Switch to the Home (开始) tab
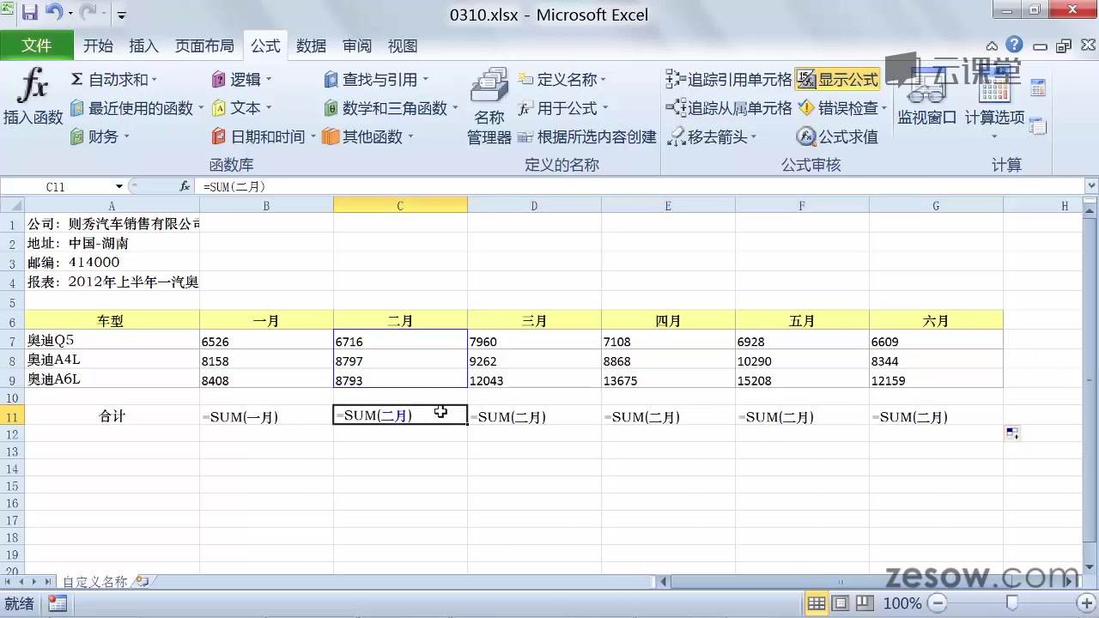The image size is (1099, 618). coord(98,46)
